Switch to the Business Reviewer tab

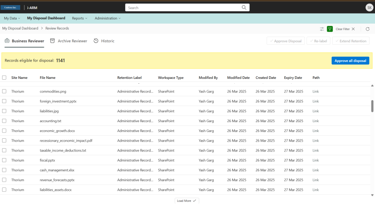(x=25, y=41)
